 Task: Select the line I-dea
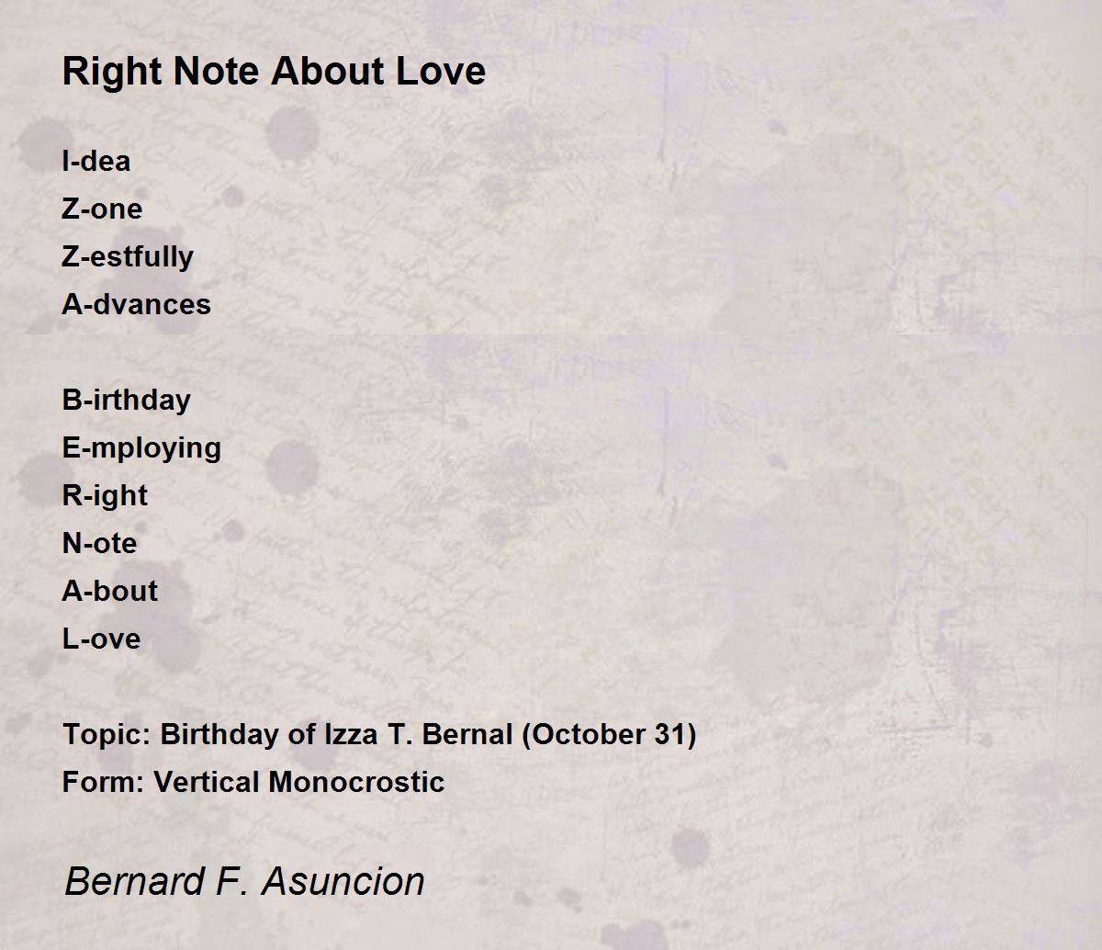[96, 162]
